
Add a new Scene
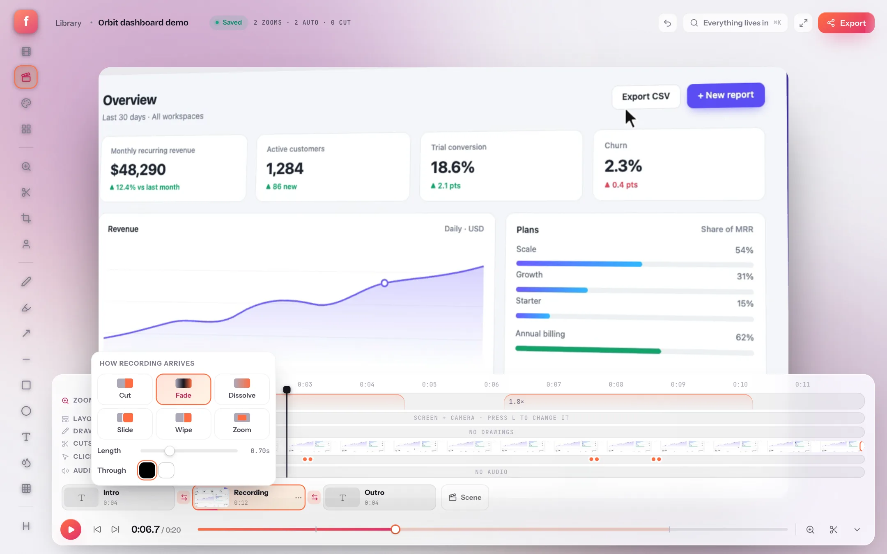[x=465, y=497]
